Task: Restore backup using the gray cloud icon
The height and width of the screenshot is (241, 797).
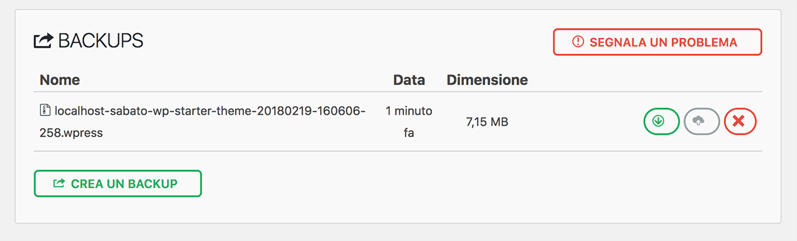Action: click(702, 121)
